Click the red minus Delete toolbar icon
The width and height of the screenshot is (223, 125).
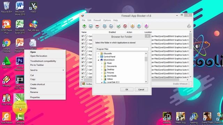pyautogui.click(x=97, y=26)
